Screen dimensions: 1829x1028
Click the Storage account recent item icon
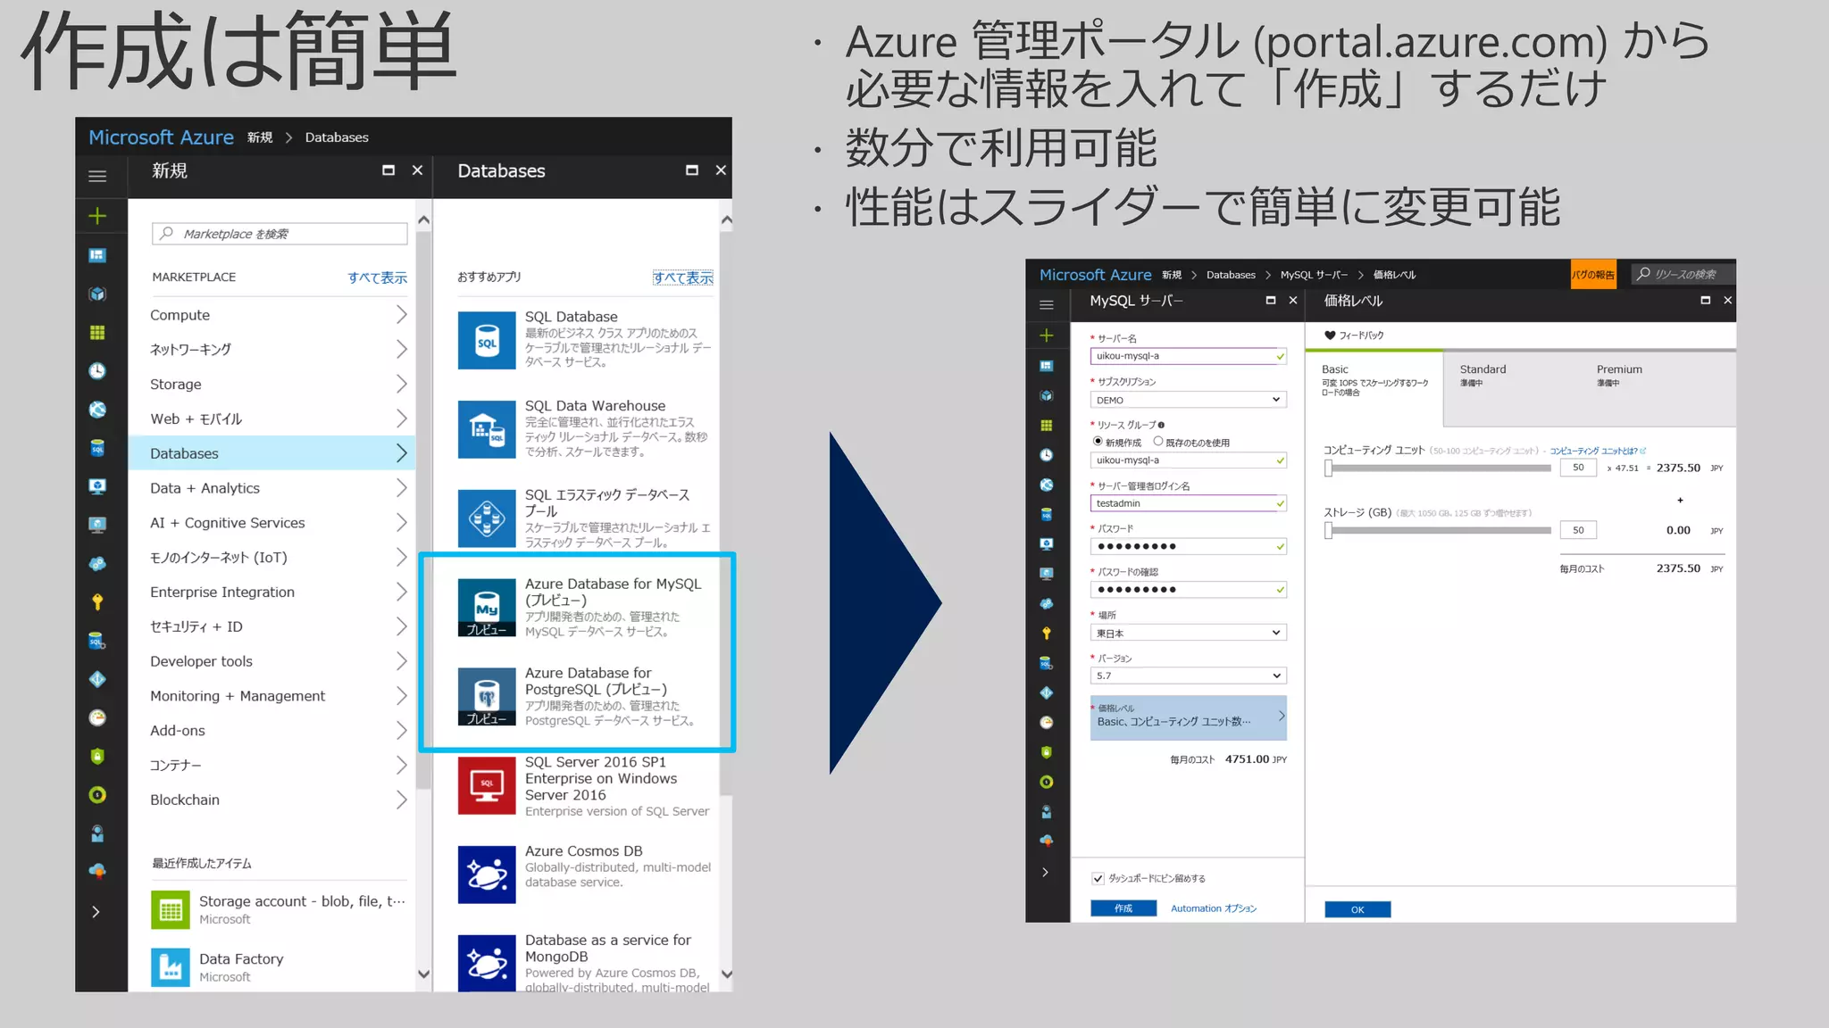click(171, 909)
